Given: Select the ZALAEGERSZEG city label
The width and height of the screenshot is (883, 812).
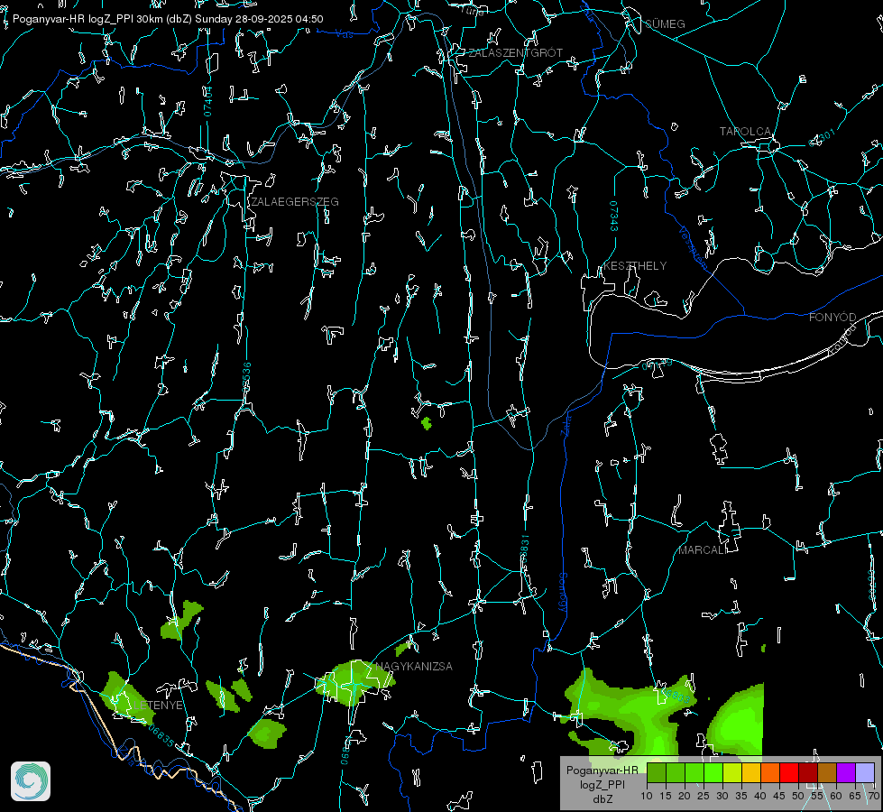Looking at the screenshot, I should click(x=295, y=202).
